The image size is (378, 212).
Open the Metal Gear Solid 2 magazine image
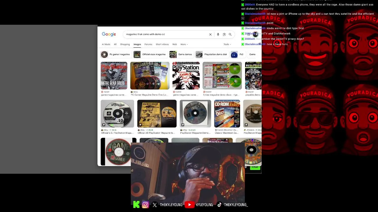[114, 75]
